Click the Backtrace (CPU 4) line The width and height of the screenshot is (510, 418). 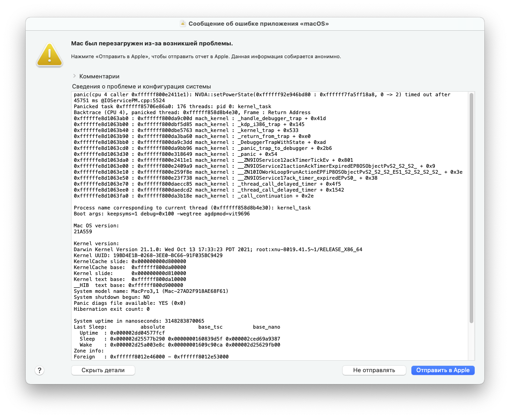pyautogui.click(x=192, y=112)
